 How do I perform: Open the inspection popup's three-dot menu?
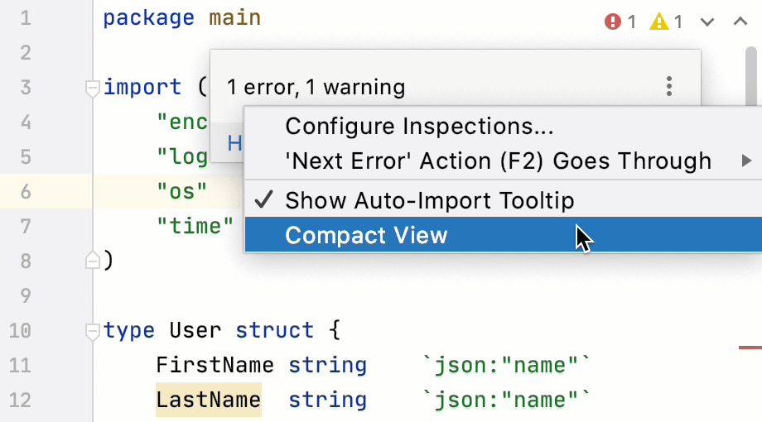coord(669,86)
